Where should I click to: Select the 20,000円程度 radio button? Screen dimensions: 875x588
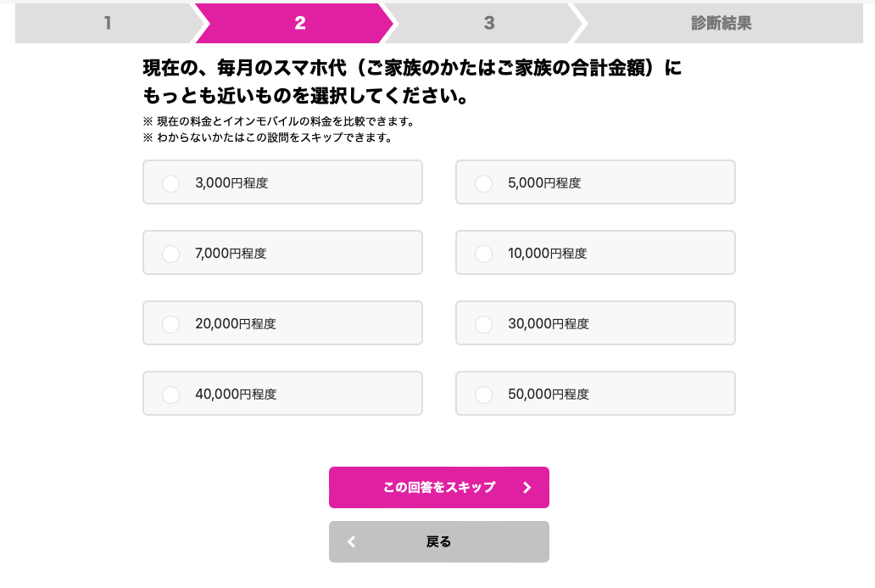click(170, 324)
